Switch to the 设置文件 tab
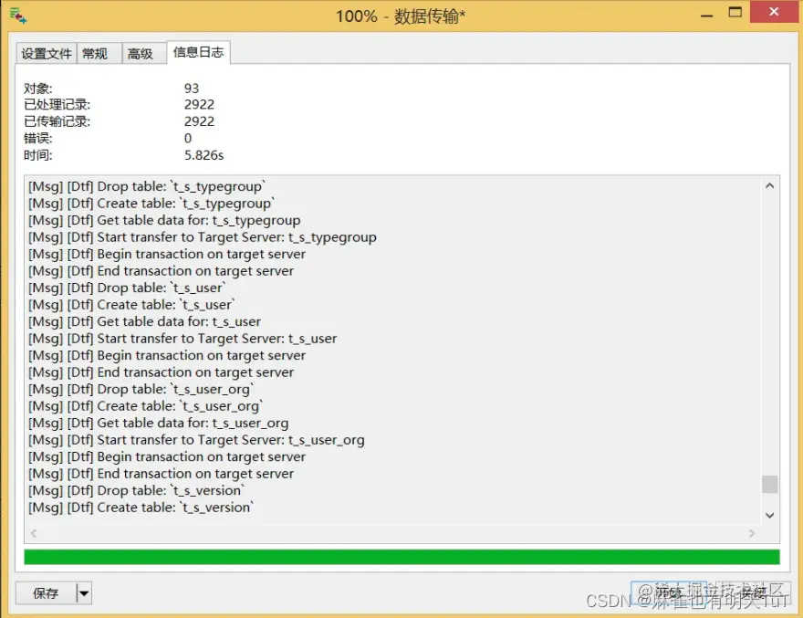This screenshot has width=803, height=618. pos(47,53)
